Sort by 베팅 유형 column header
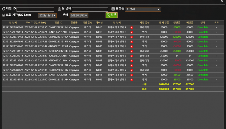Image resolution: width=226 pixels, height=129 pixels. point(145,23)
